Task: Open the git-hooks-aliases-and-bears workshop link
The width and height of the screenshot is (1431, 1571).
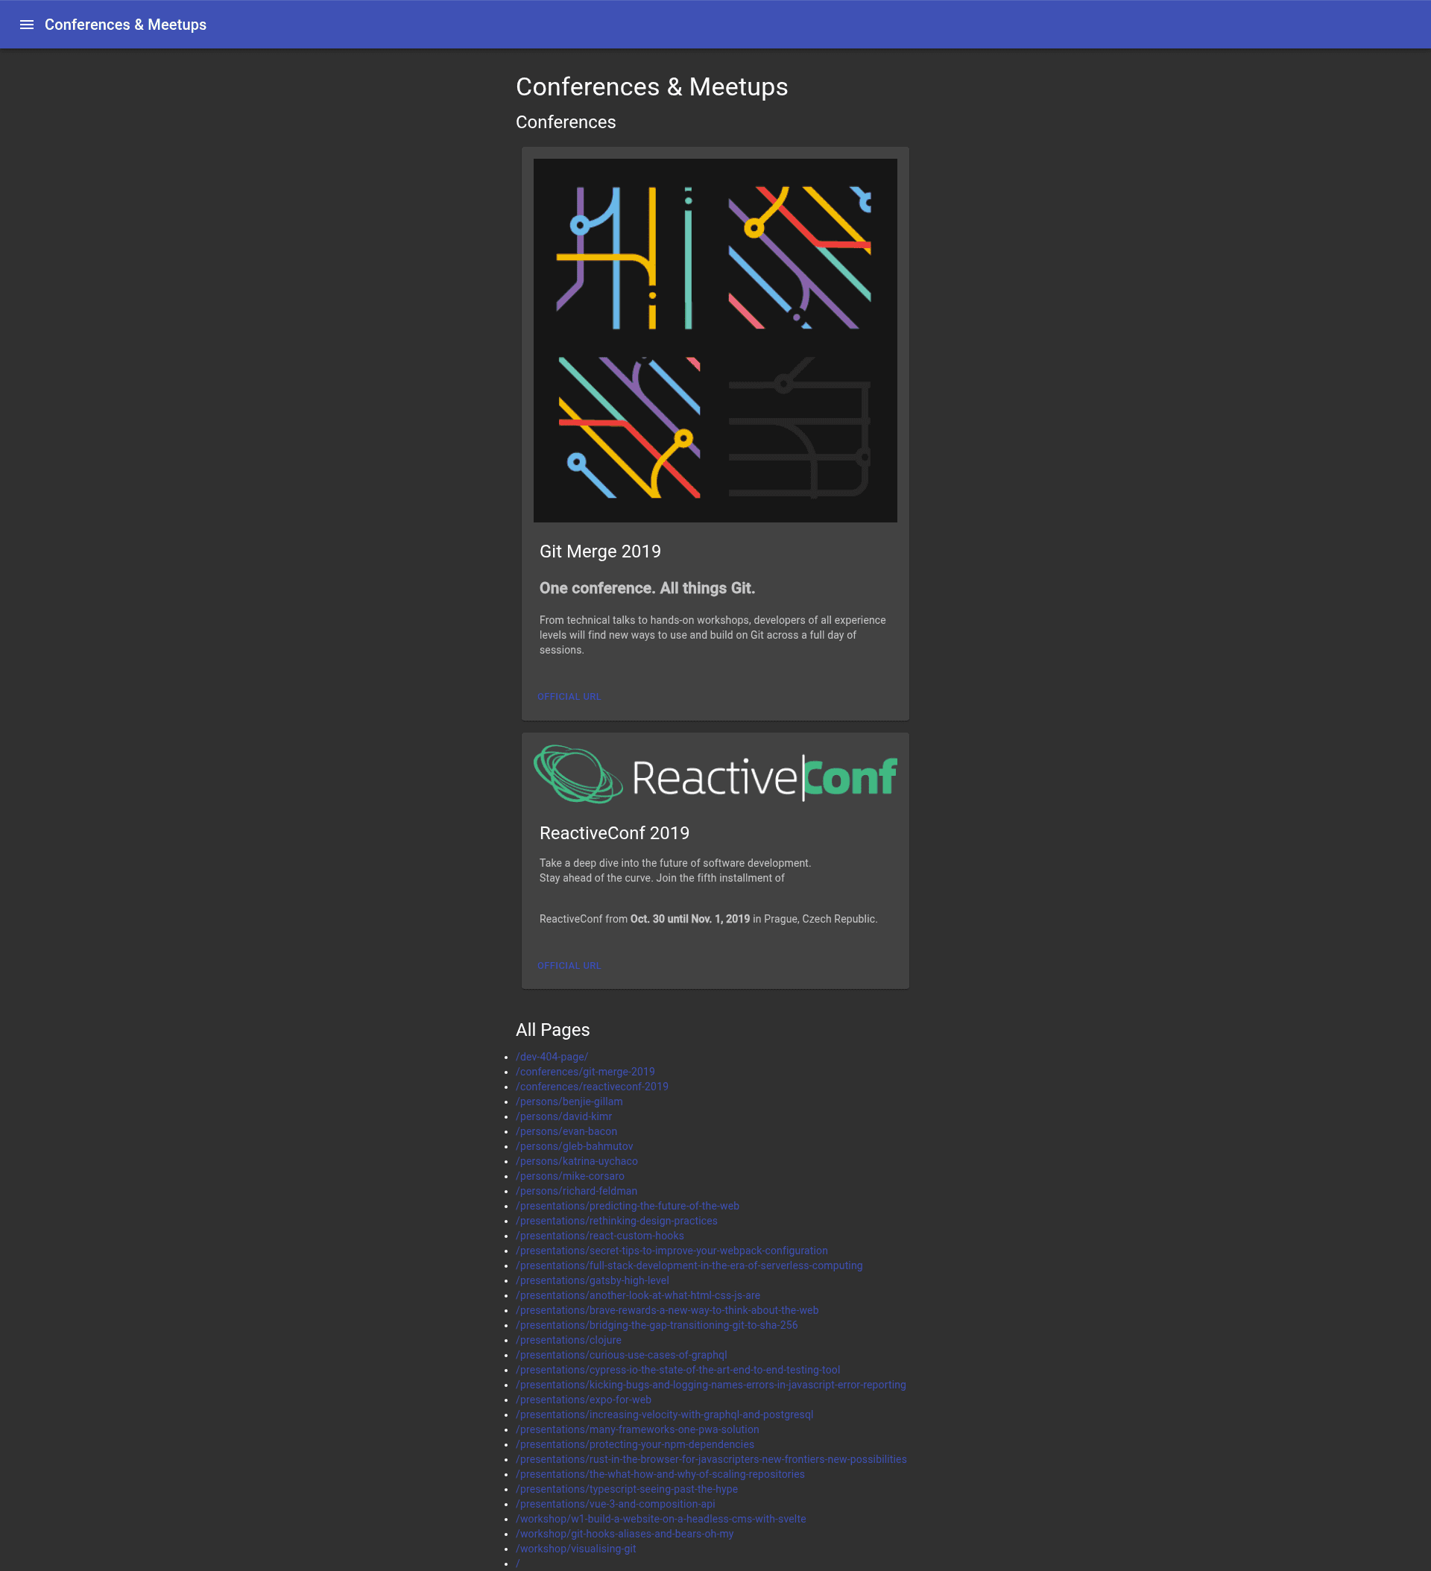Action: coord(625,1534)
